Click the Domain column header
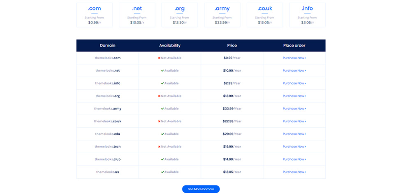Screen dimensions: 403x194 107,46
